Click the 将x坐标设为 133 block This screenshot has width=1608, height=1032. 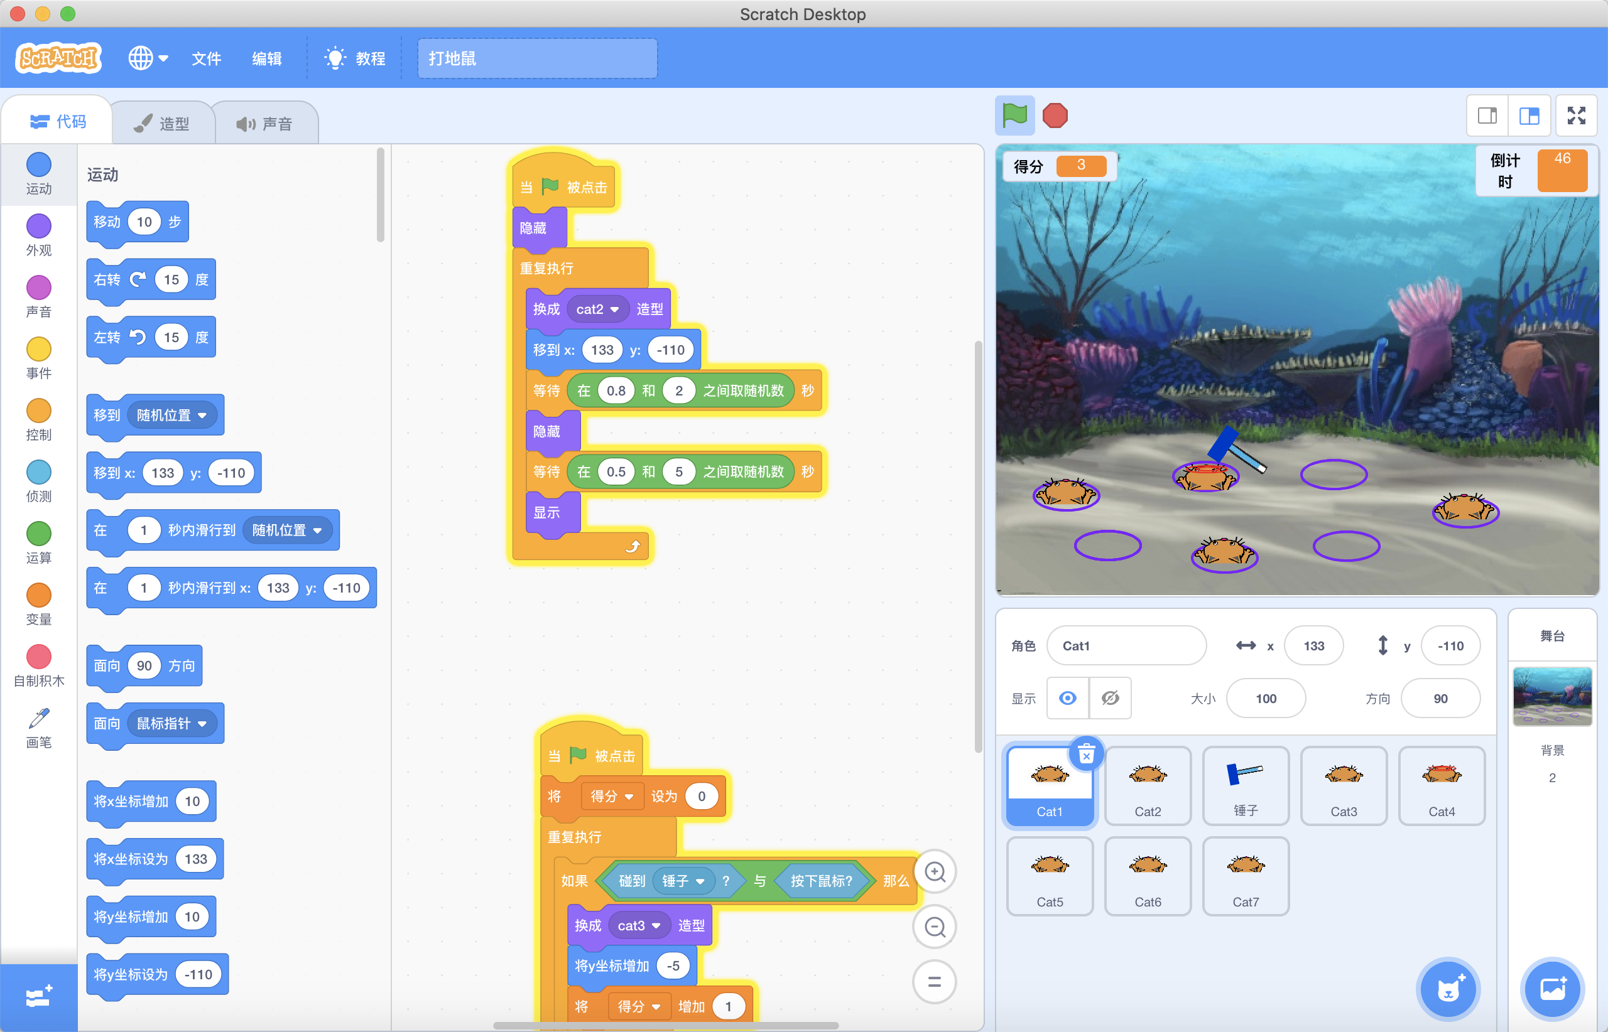coord(155,859)
